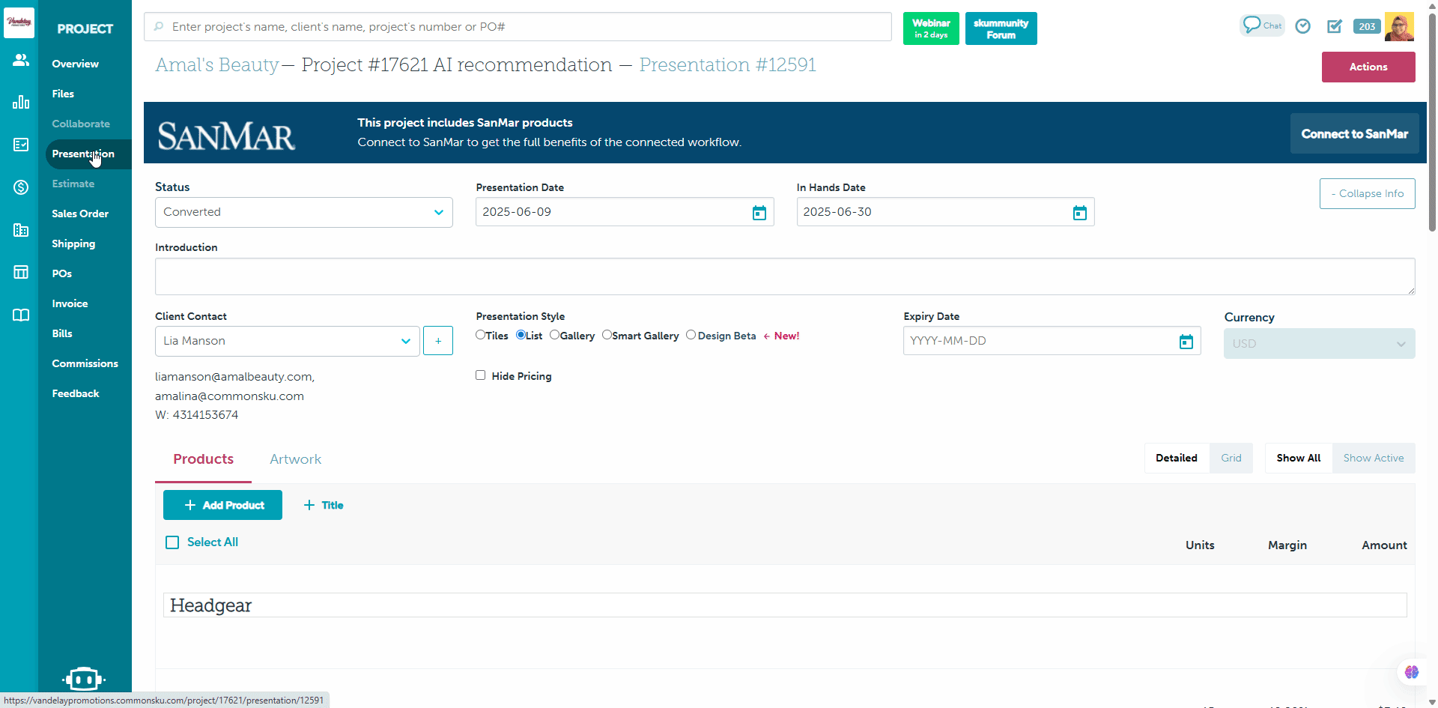Click the contacts people icon in sidebar
1438x708 pixels.
click(x=20, y=60)
